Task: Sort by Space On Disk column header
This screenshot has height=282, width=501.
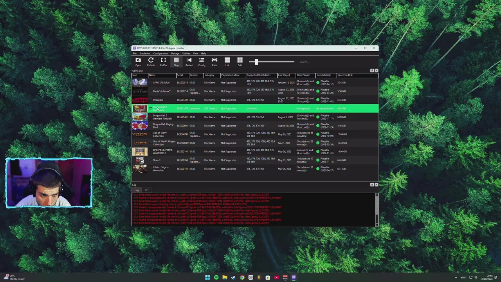Action: click(357, 75)
